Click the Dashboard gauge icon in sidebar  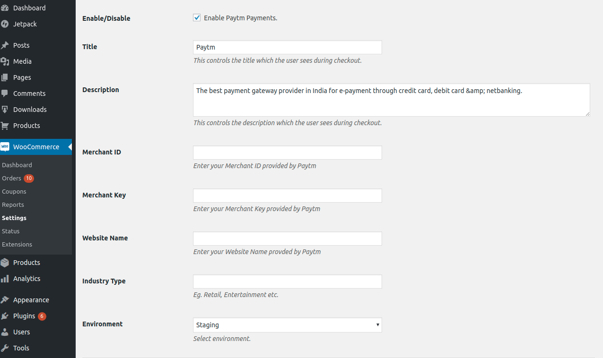[5, 8]
